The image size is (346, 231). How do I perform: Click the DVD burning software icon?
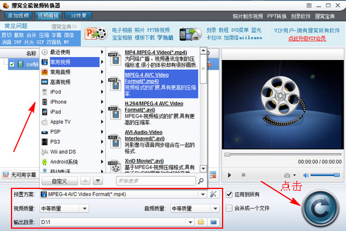(x=190, y=34)
